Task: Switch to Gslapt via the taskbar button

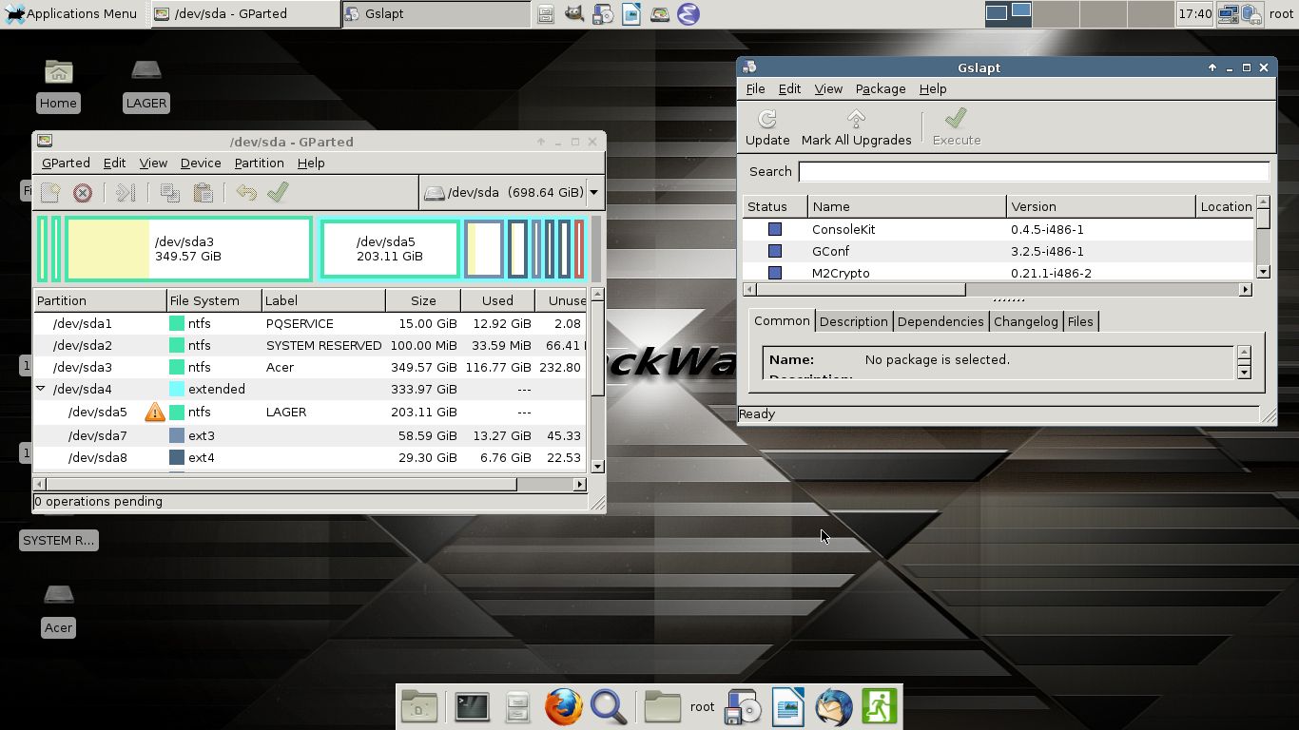Action: pos(436,14)
